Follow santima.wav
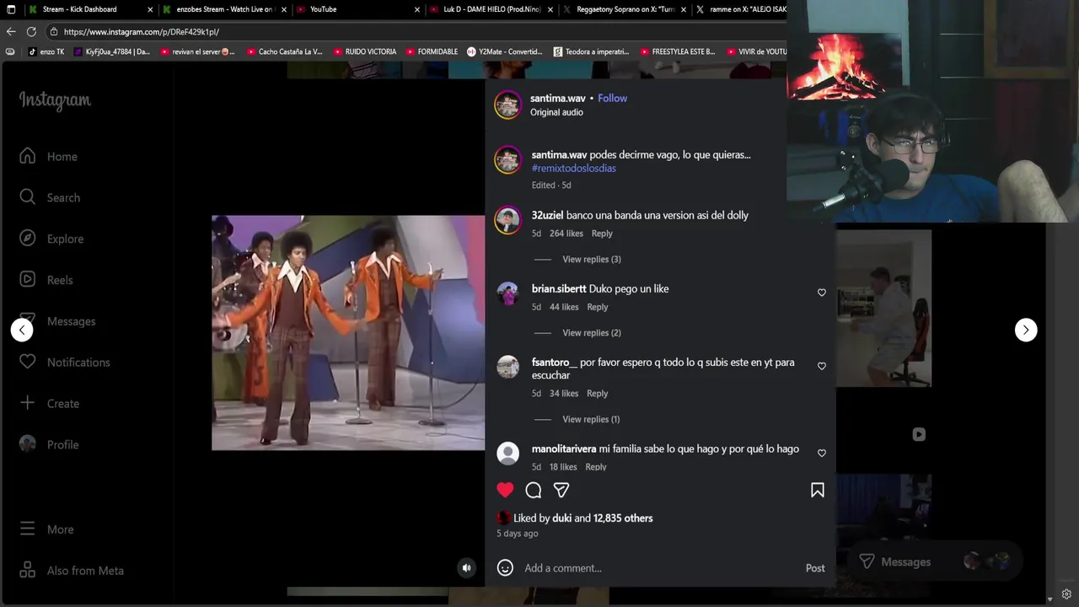The height and width of the screenshot is (607, 1079). click(x=612, y=98)
